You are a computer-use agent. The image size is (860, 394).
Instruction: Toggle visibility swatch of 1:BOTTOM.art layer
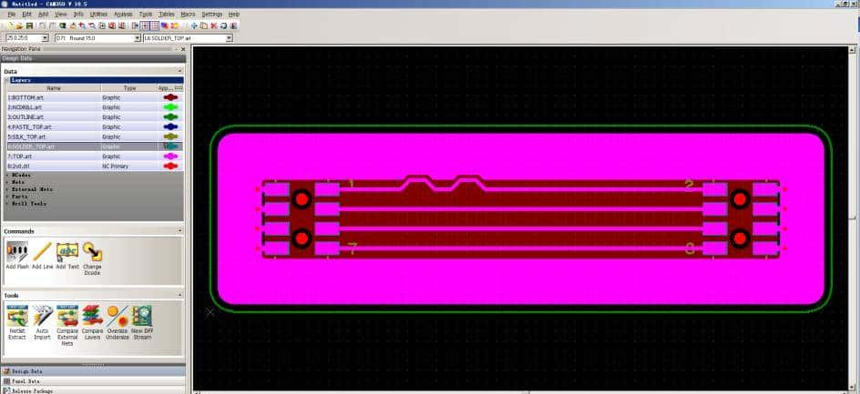tap(170, 97)
